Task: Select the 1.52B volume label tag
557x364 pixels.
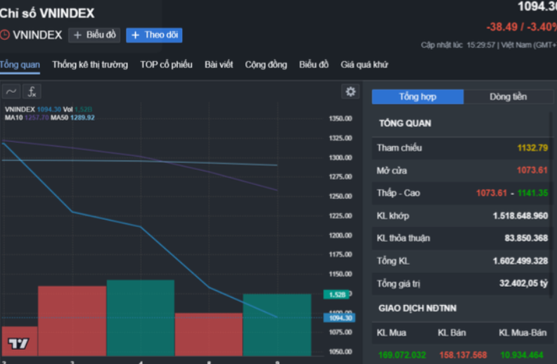Action: pyautogui.click(x=335, y=295)
